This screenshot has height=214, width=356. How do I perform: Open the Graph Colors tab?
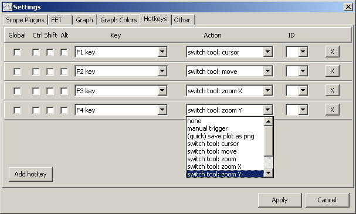(118, 20)
